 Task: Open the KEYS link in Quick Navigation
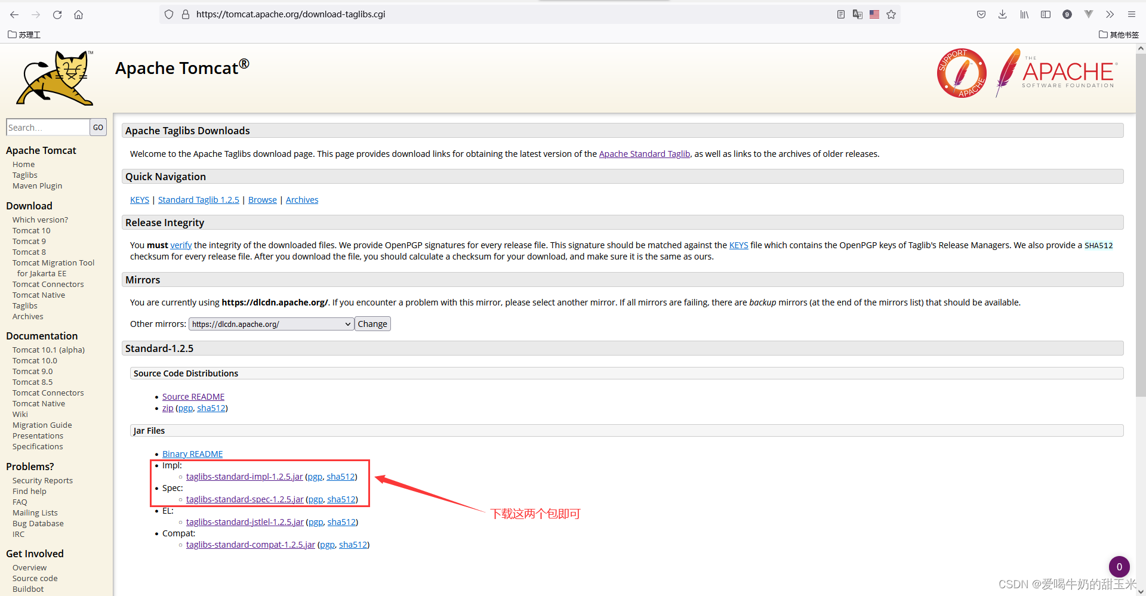(x=140, y=200)
